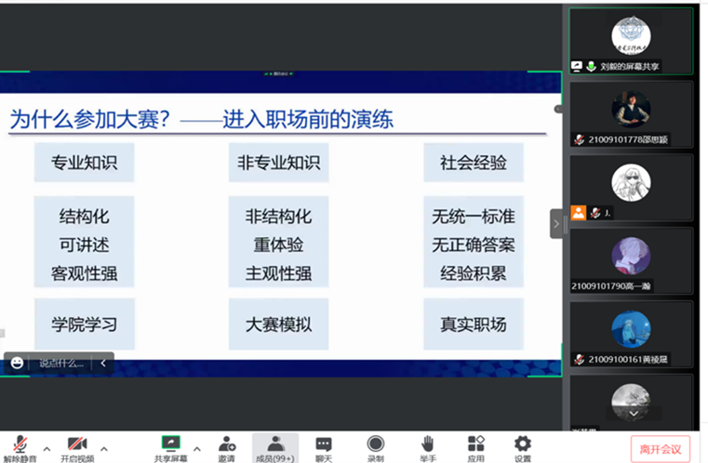This screenshot has width=708, height=463.
Task: Start recording with 录制 icon
Action: tap(375, 446)
